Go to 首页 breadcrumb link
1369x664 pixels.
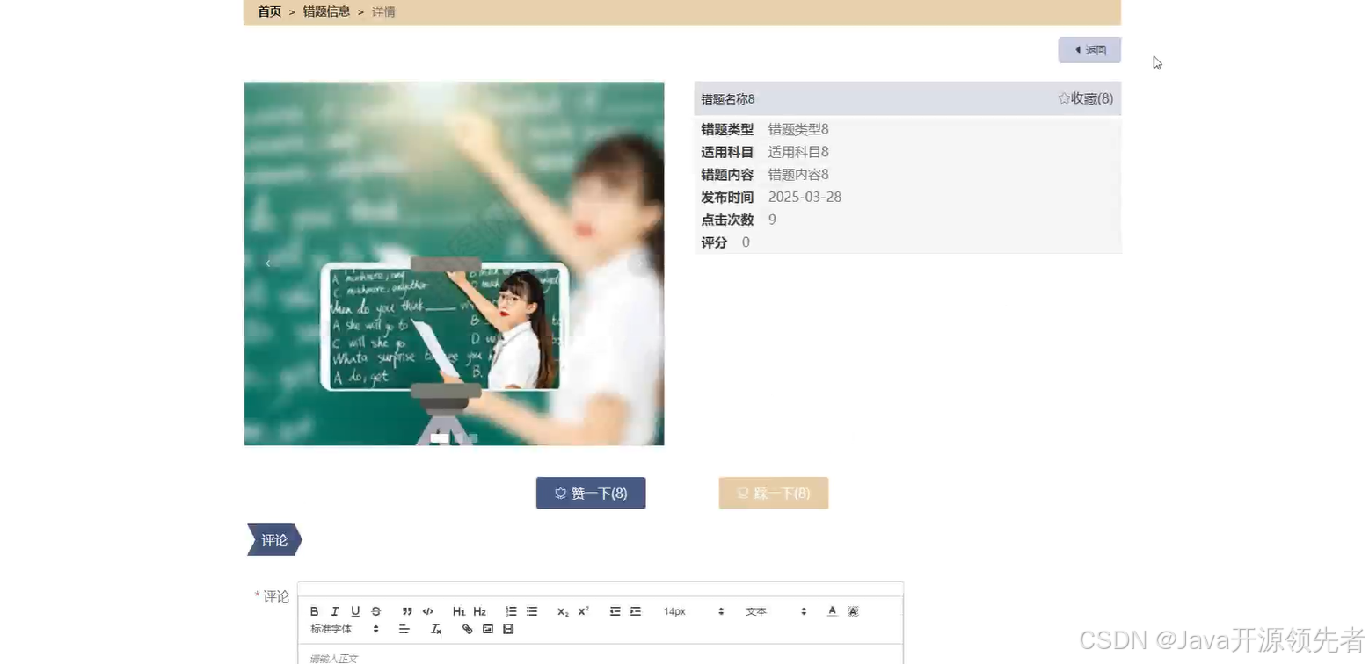click(x=270, y=11)
